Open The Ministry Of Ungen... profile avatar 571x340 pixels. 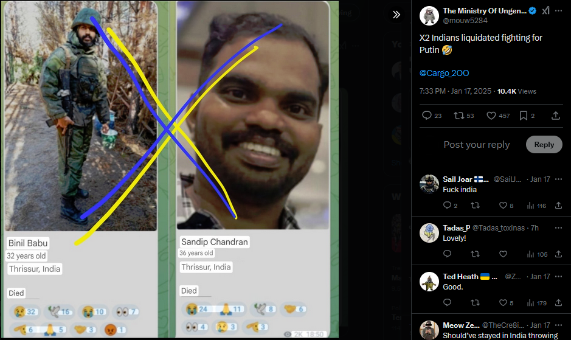pos(429,16)
